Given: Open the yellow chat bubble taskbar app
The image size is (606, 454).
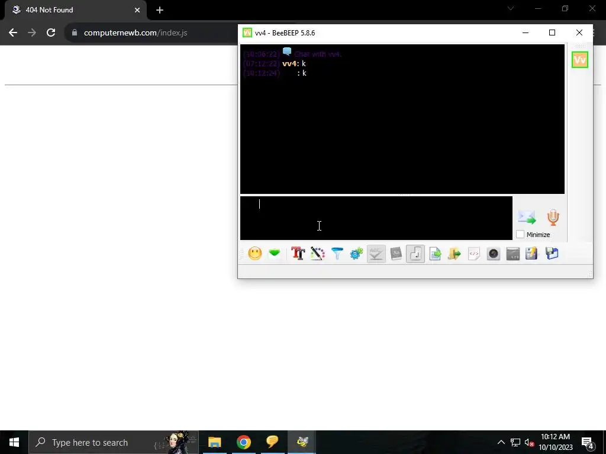Looking at the screenshot, I should click(272, 442).
